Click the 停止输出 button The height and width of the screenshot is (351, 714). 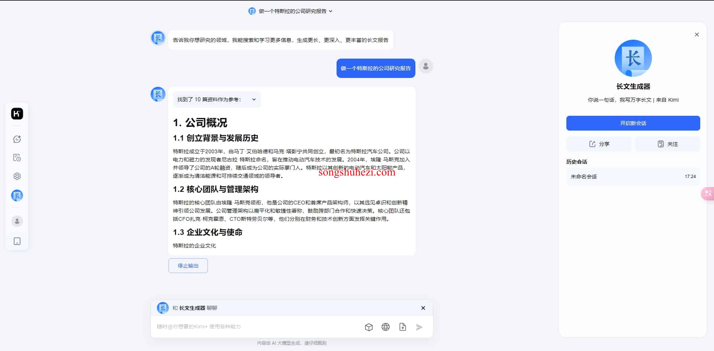click(x=188, y=266)
